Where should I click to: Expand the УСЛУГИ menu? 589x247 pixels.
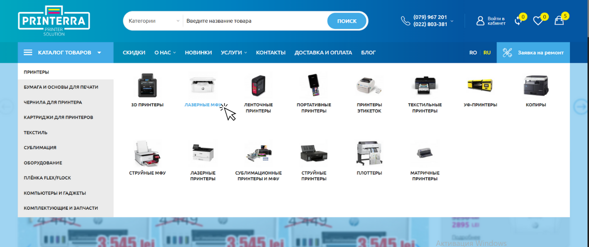[234, 53]
